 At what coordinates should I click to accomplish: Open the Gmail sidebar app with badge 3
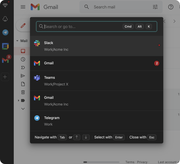5,60
